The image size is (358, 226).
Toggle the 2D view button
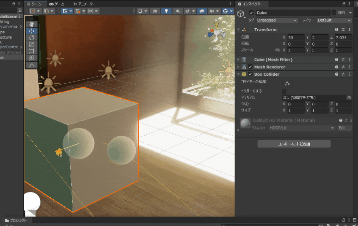coord(155,11)
